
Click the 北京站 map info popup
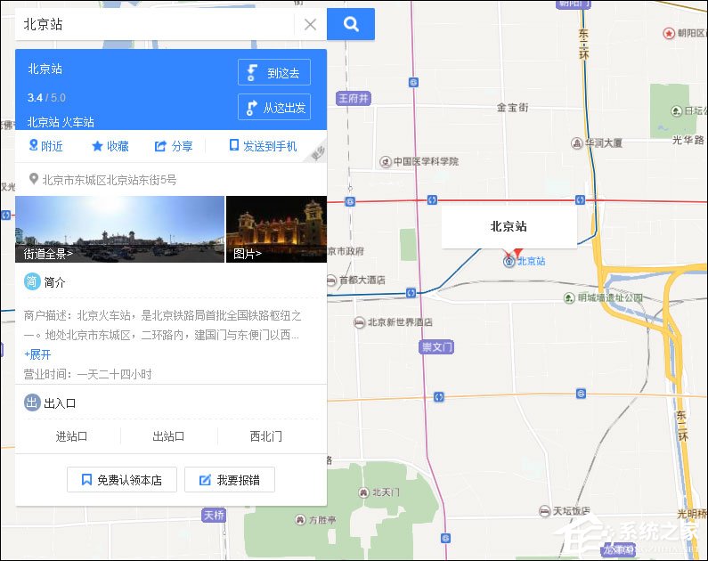coord(509,226)
